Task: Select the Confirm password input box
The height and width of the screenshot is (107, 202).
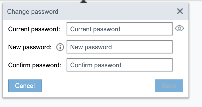Action: (x=120, y=65)
